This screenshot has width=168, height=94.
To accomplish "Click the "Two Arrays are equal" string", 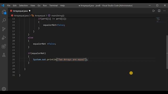I will (71, 60).
